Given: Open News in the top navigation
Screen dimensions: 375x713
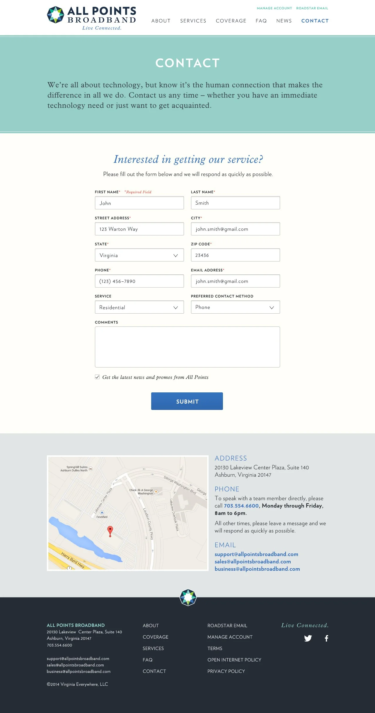Looking at the screenshot, I should click(284, 21).
